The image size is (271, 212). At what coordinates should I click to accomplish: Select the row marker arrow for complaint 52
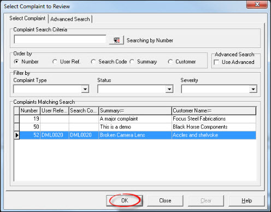17,135
